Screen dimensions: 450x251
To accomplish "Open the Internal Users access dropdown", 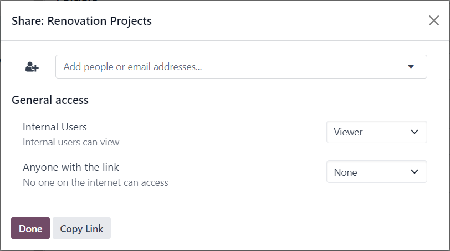I will click(x=376, y=132).
